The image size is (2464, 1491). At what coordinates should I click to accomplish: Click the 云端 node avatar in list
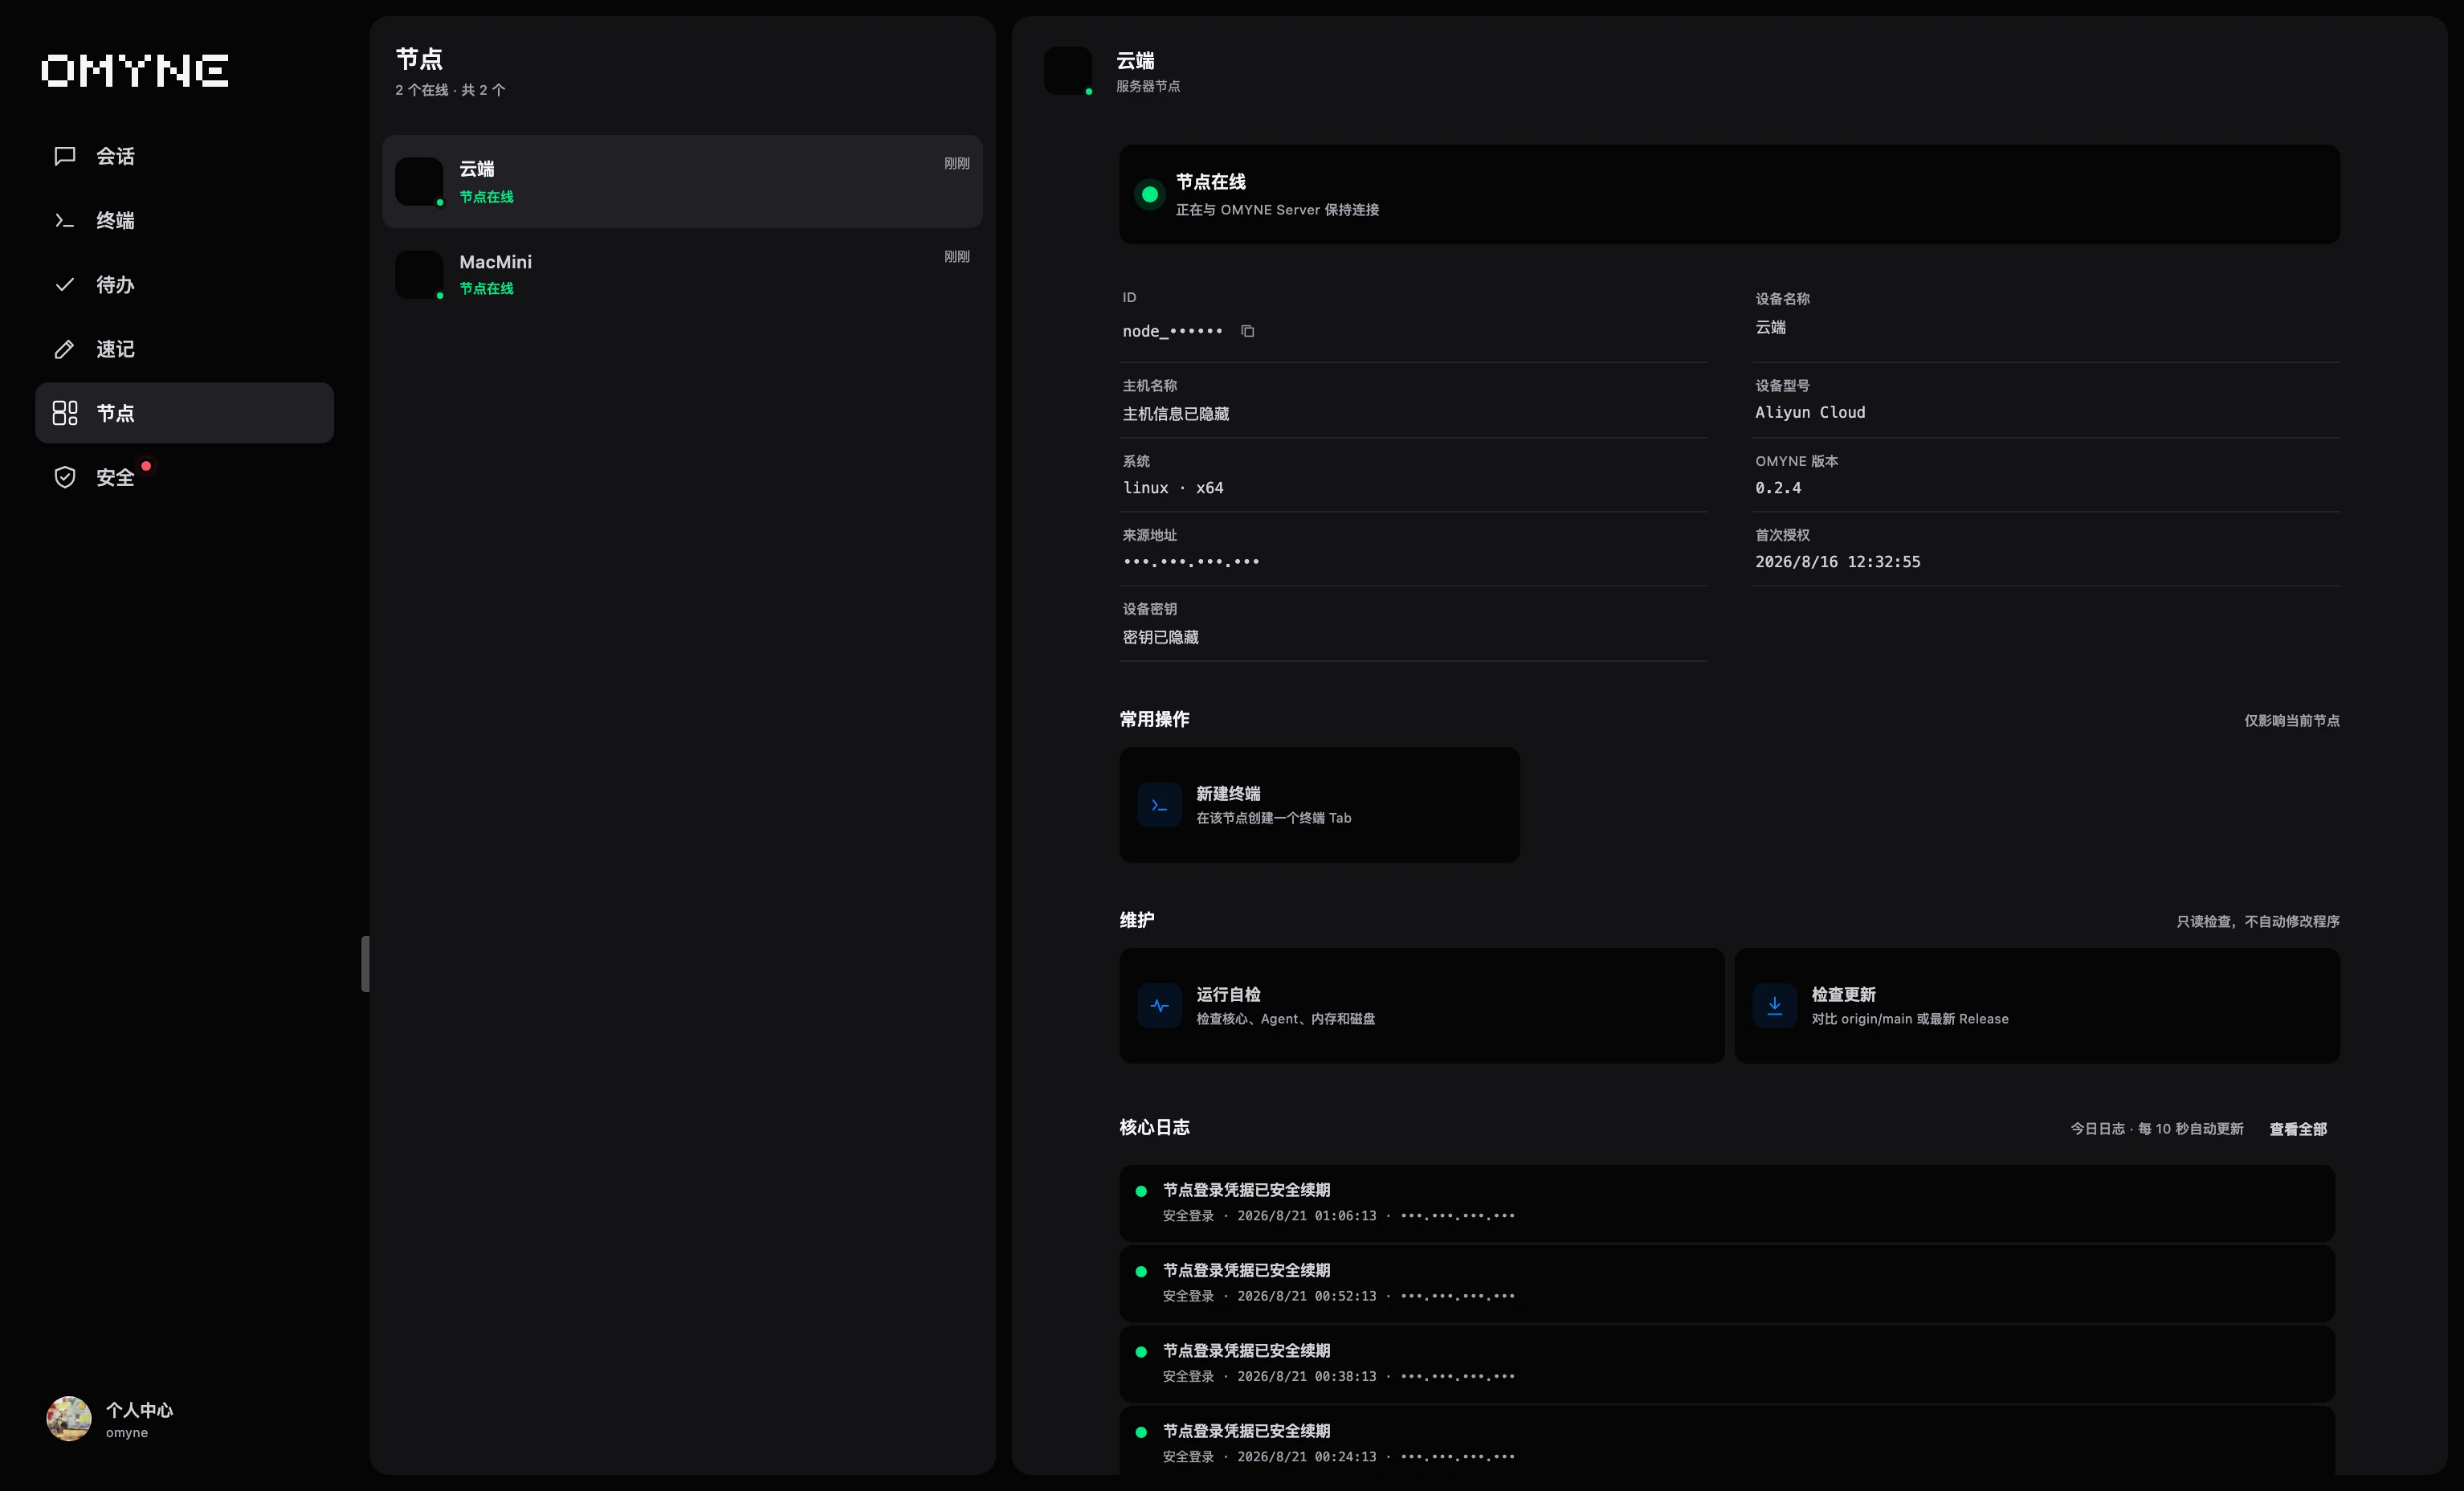[419, 181]
